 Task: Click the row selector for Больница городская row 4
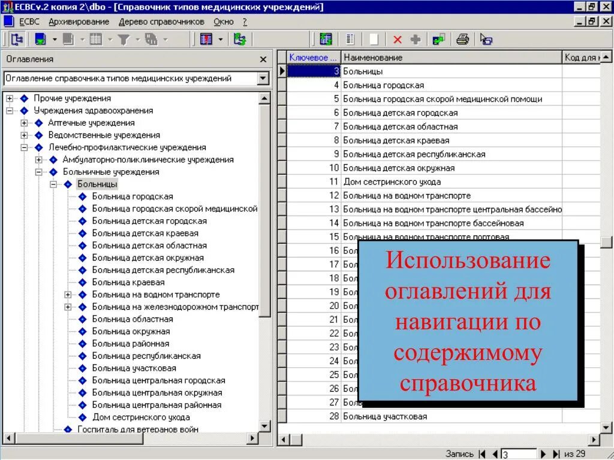pos(282,85)
